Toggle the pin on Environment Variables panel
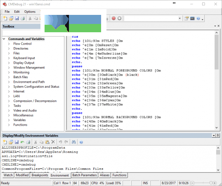This screenshot has height=186, width=222. [217, 136]
